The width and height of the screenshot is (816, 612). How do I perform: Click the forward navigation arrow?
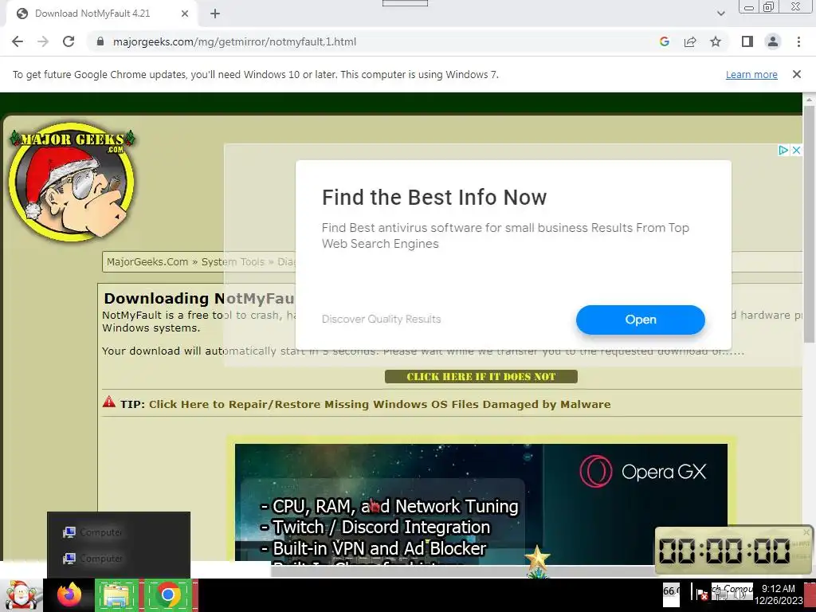43,41
